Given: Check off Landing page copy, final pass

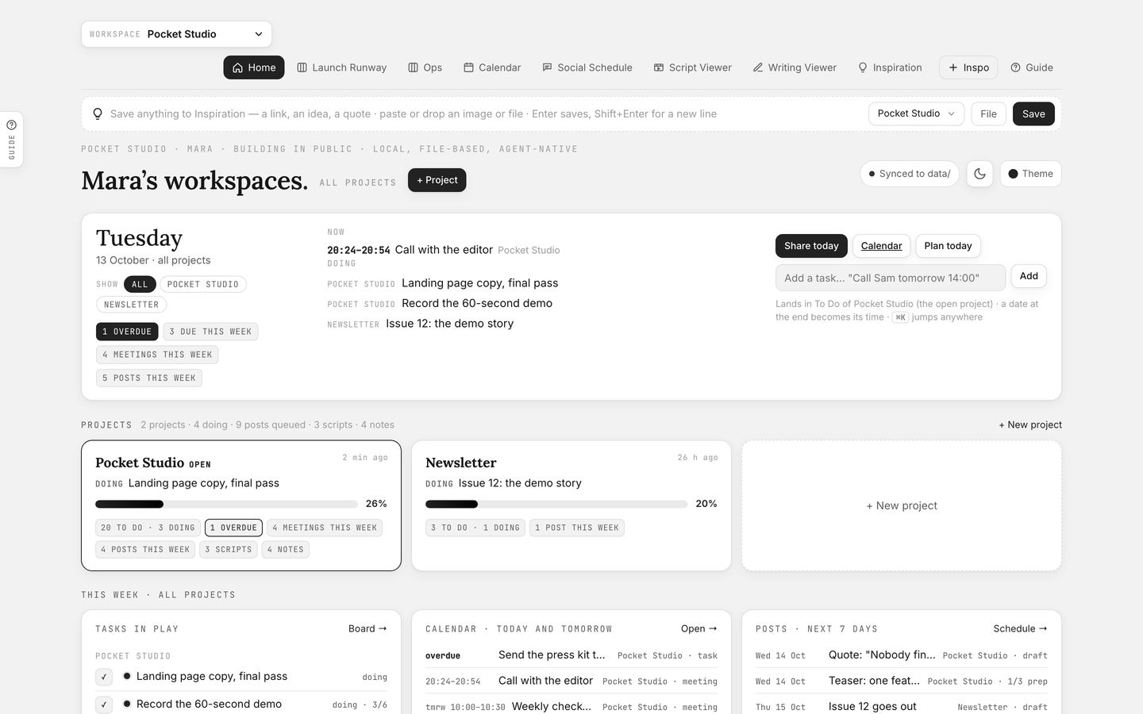Looking at the screenshot, I should [104, 677].
